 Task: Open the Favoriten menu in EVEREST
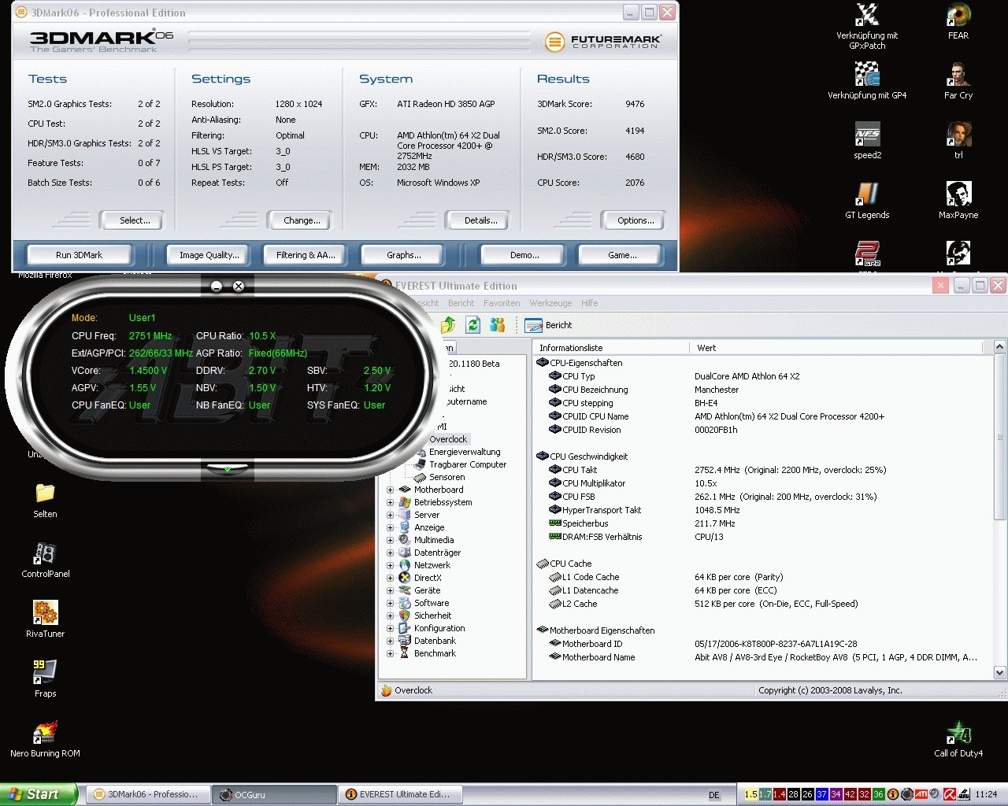pos(502,303)
